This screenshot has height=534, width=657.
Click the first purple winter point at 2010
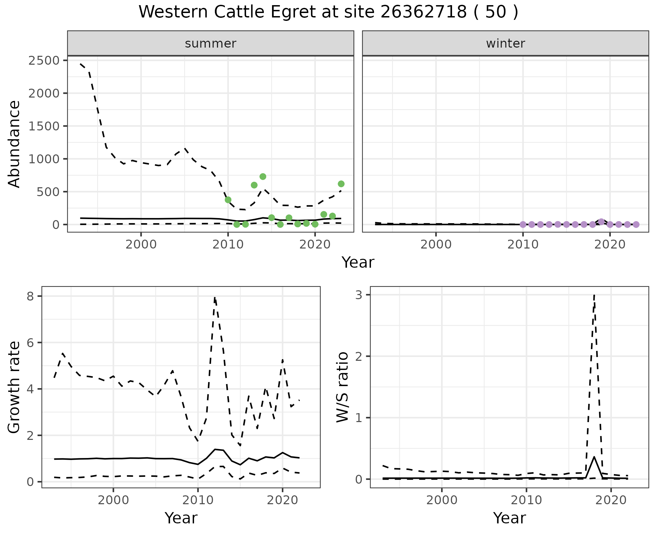click(523, 225)
